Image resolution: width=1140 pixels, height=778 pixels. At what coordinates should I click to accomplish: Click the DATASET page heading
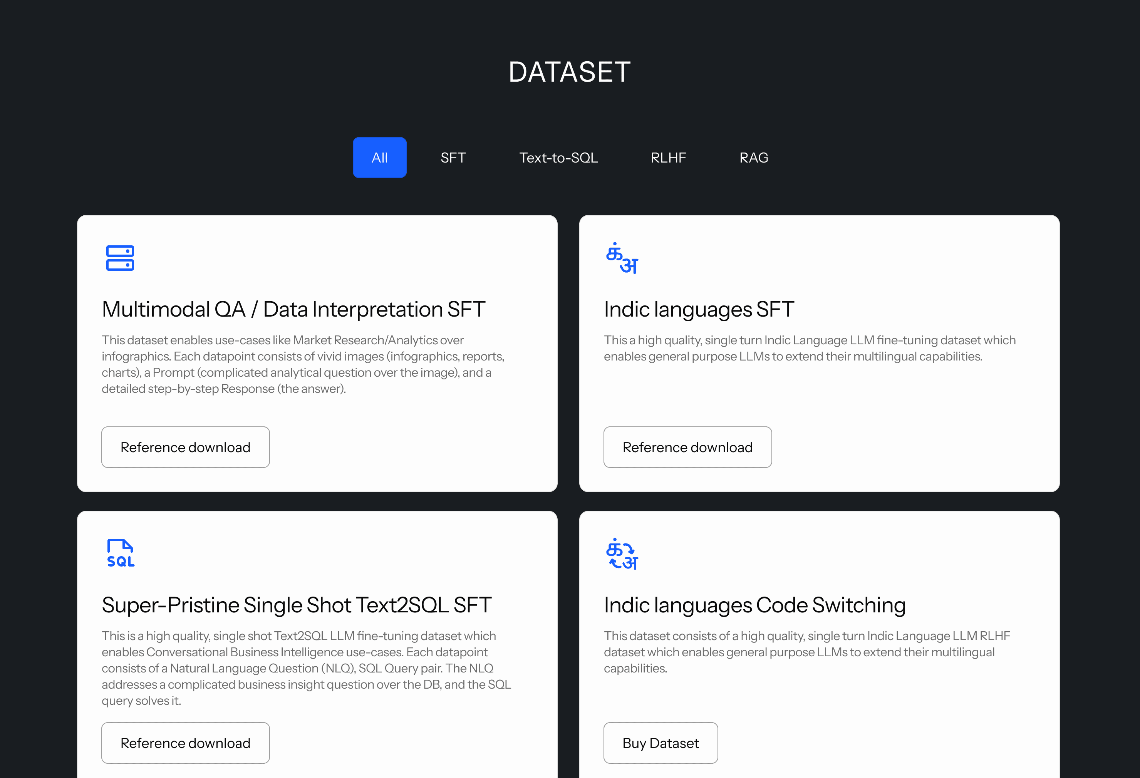coord(570,72)
